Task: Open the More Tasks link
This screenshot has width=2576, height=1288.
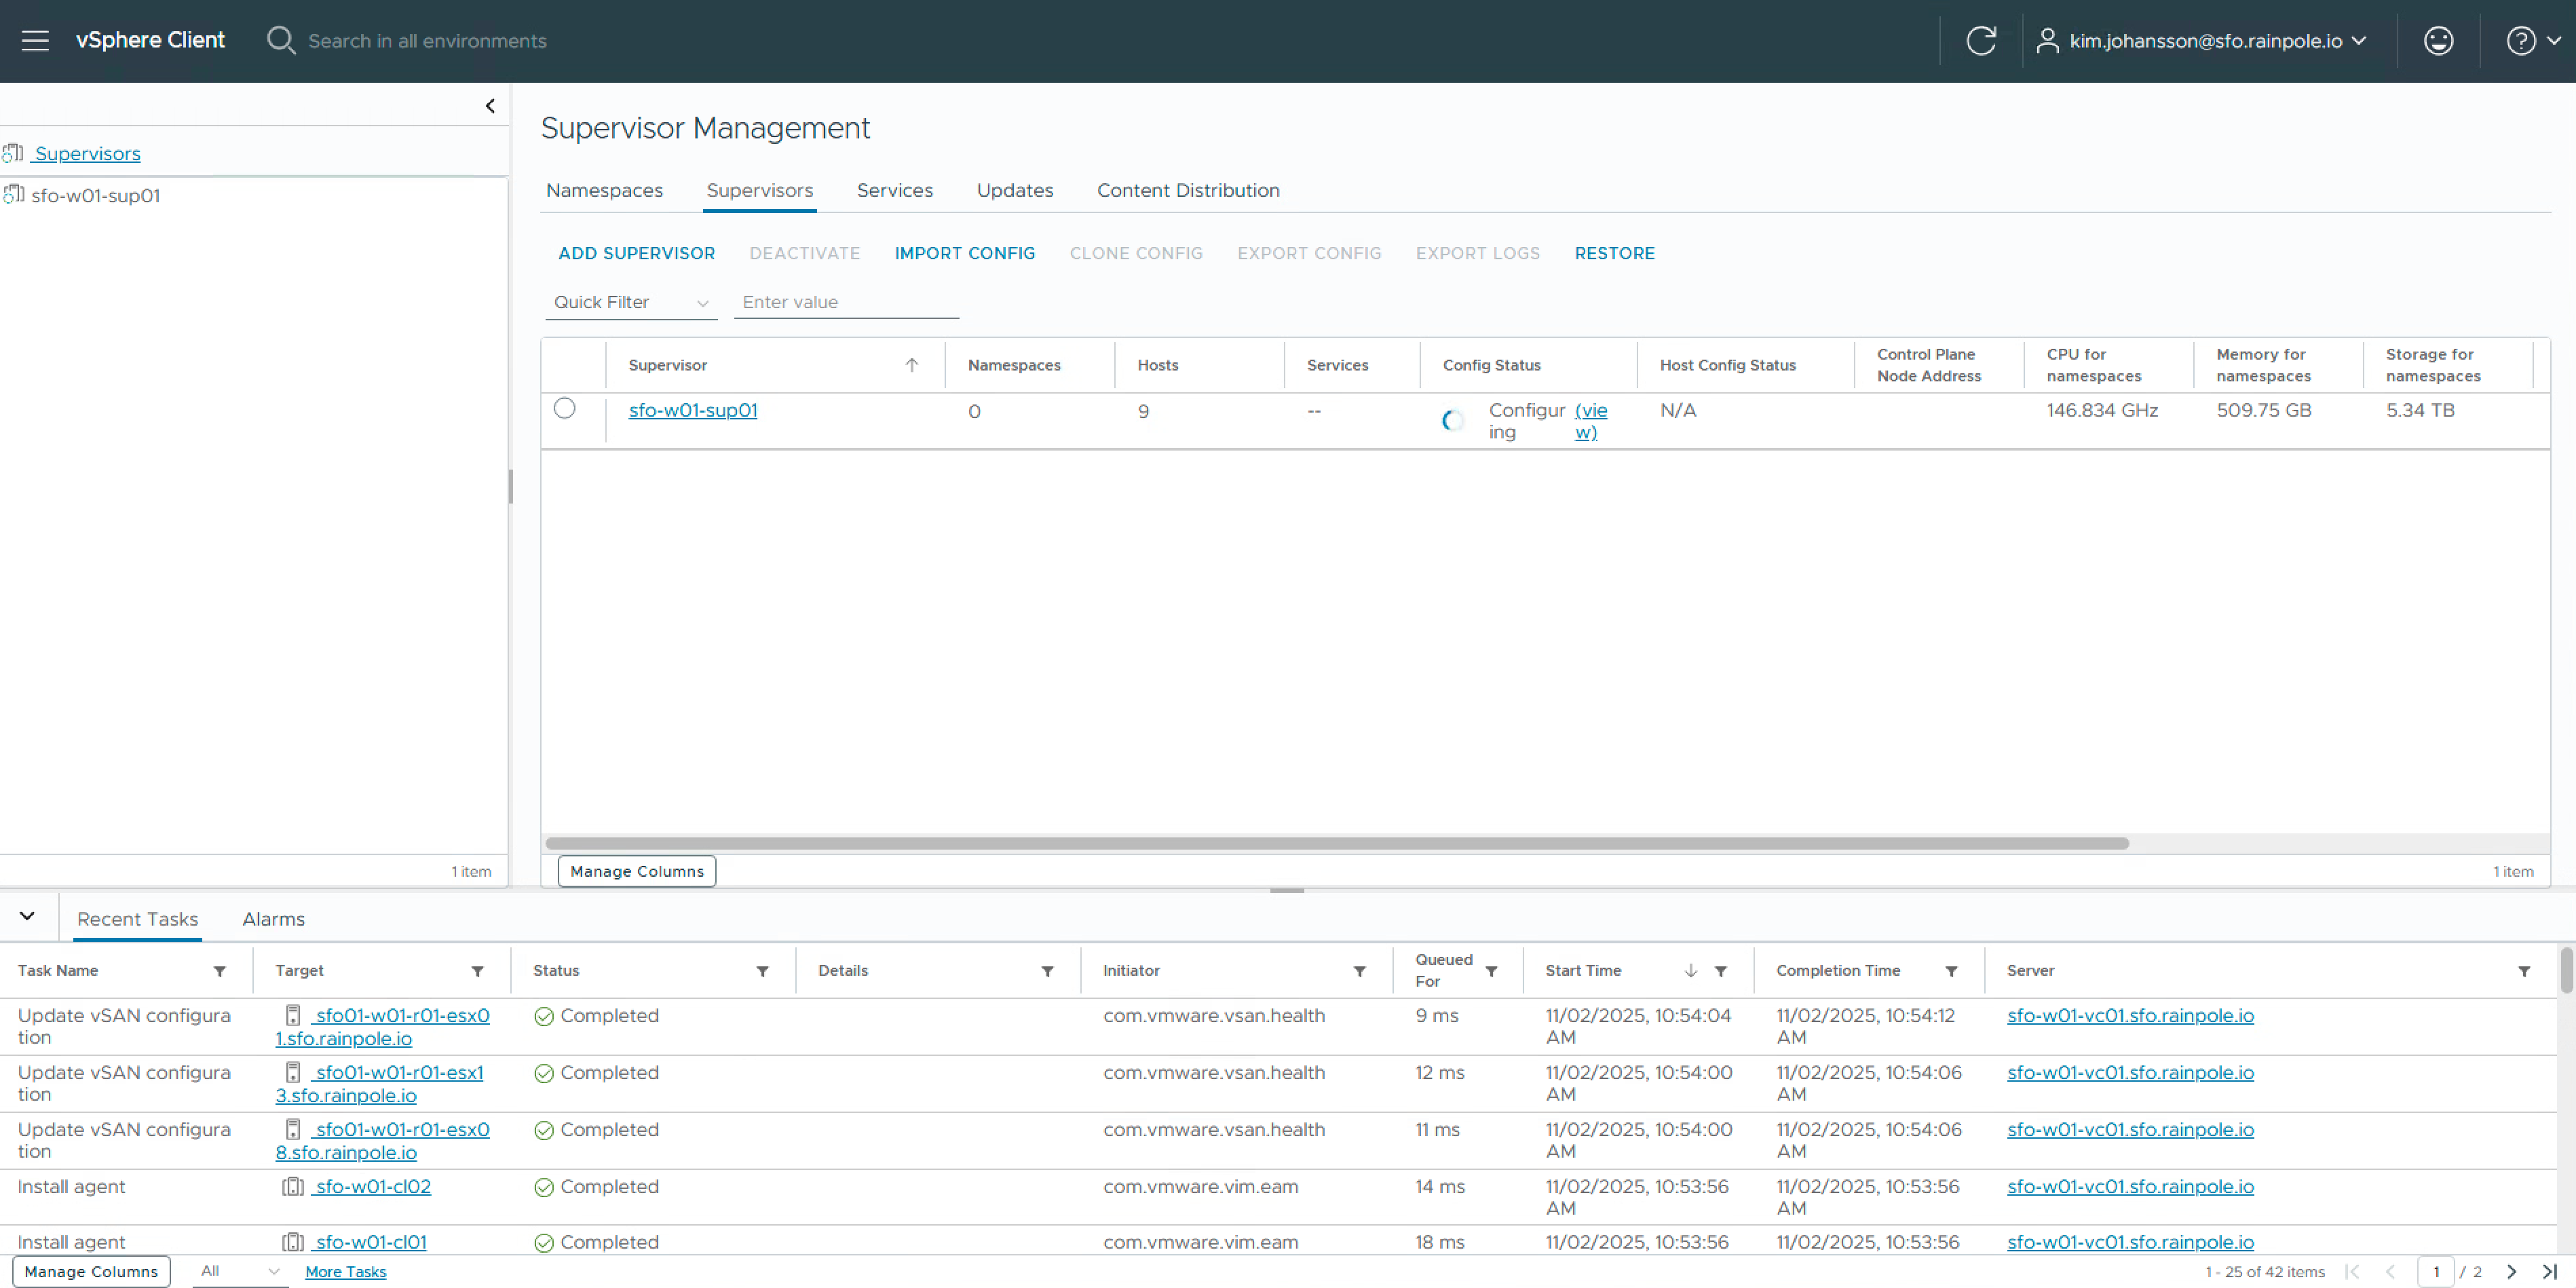Action: tap(345, 1271)
